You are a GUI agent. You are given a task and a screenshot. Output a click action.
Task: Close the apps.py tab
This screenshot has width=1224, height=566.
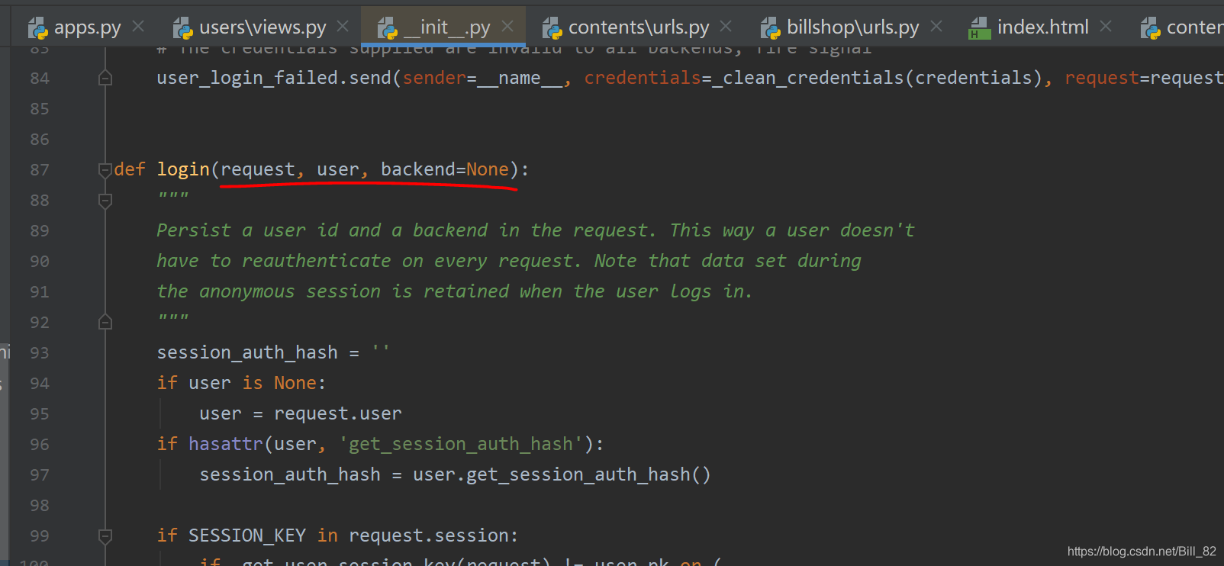[138, 27]
